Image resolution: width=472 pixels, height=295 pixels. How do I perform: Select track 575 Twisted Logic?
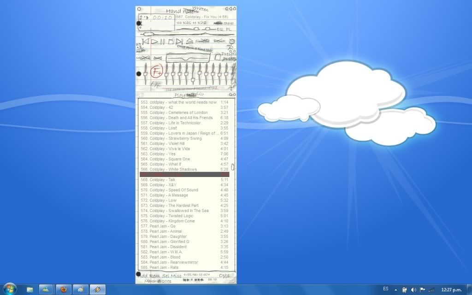(x=184, y=216)
